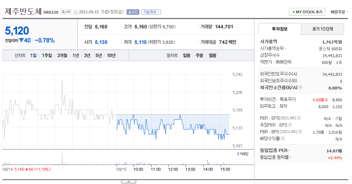Expand the 빠른주문 dropdown
Screen dimensions: 352x184
(339, 12)
